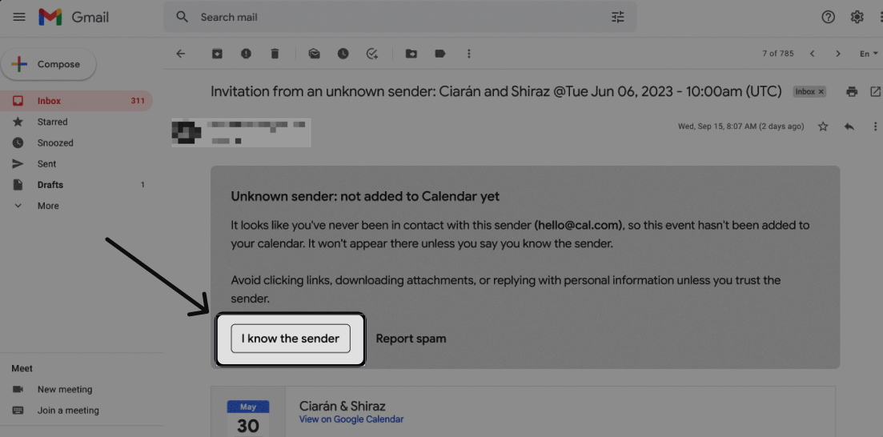
Task: Click the Report spam text button
Action: tap(411, 339)
